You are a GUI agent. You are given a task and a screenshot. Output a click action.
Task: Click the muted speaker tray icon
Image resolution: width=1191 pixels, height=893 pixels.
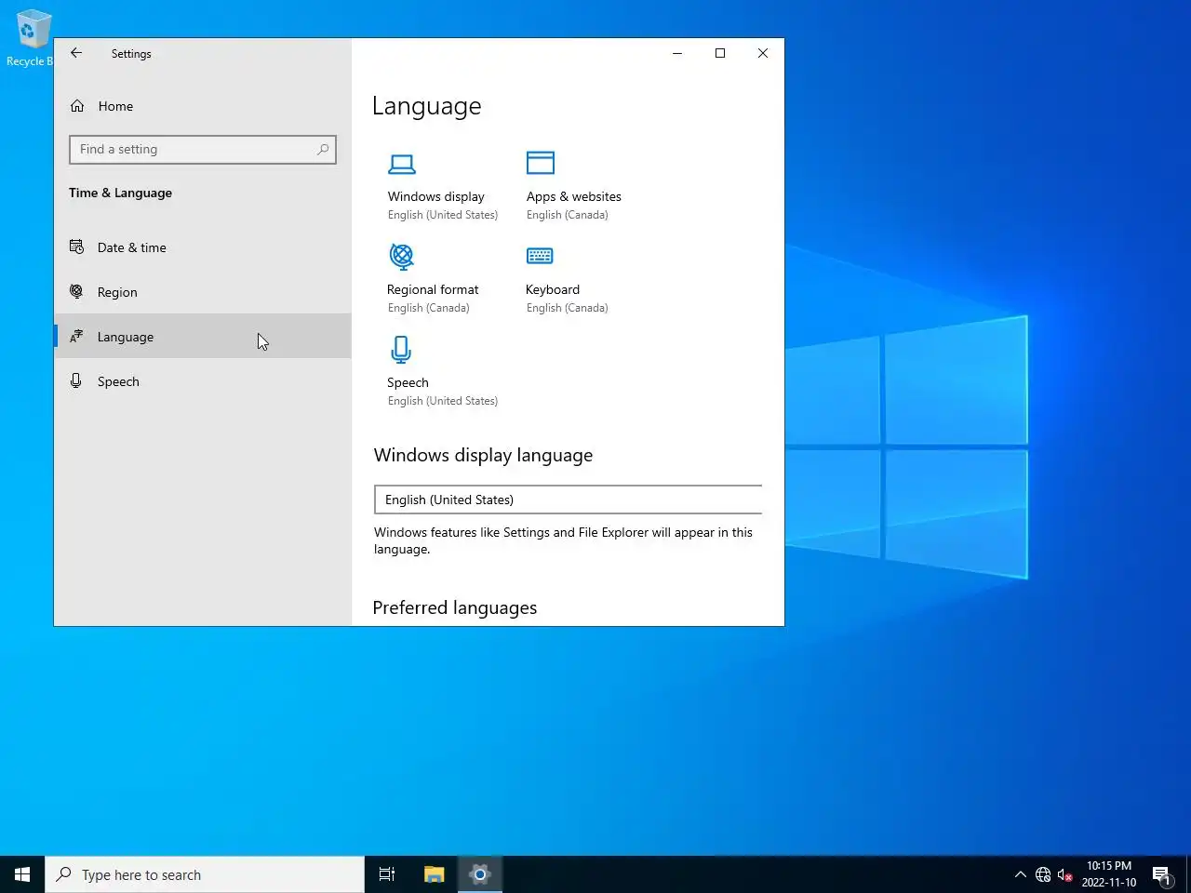(x=1066, y=874)
